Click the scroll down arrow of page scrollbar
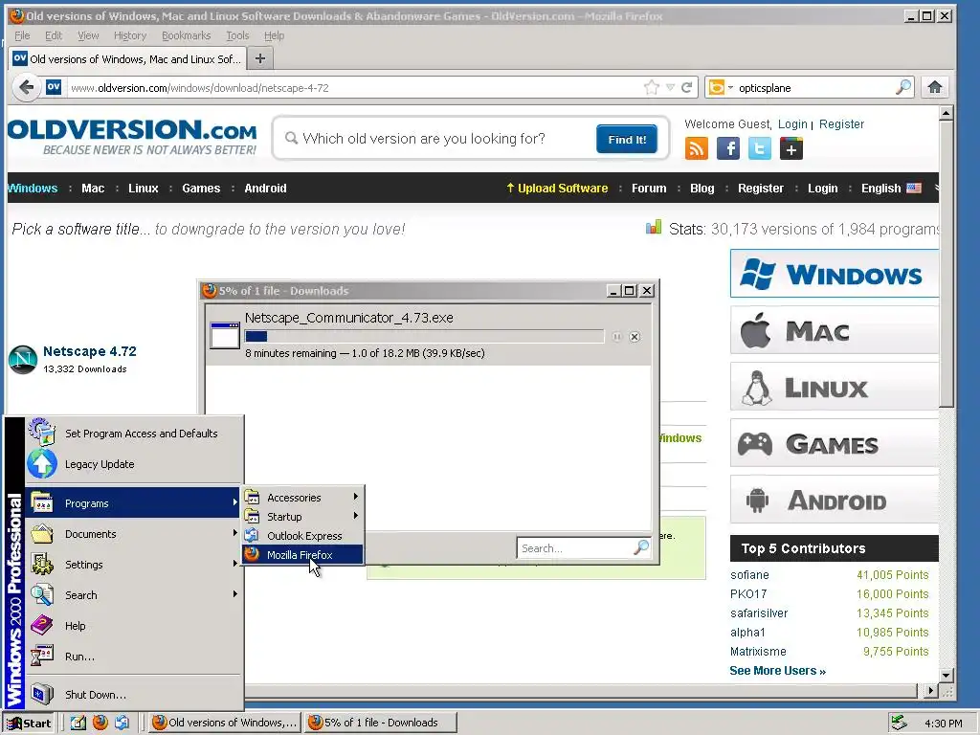This screenshot has width=980, height=735. point(947,675)
